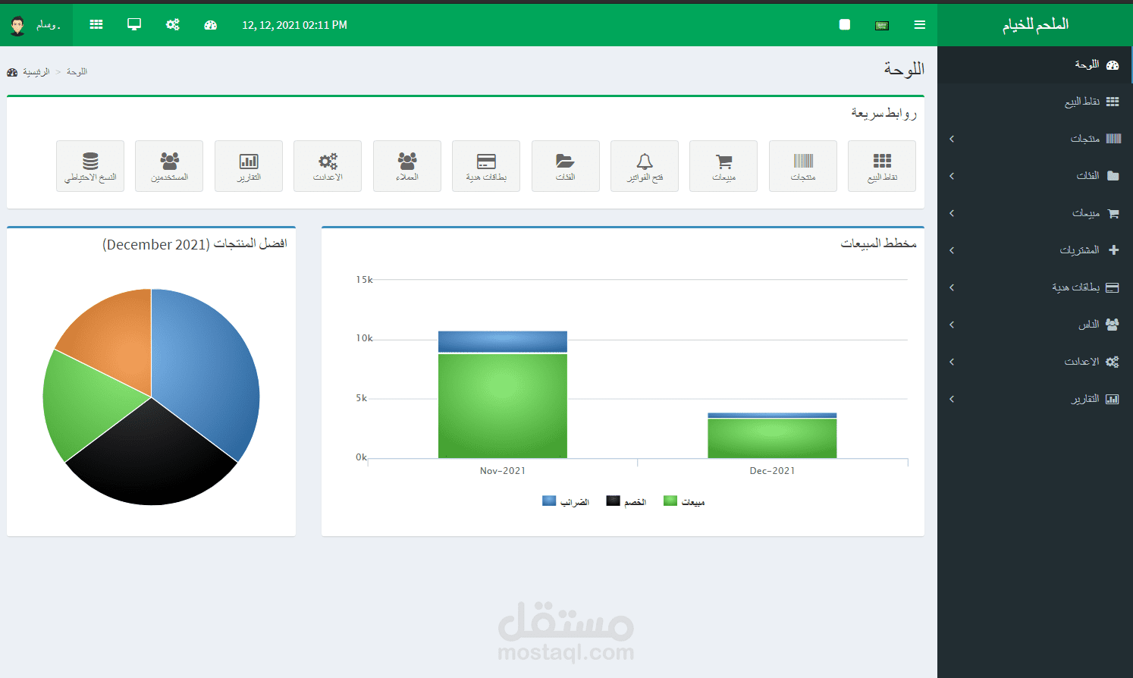This screenshot has width=1133, height=678.
Task: Click the monitor icon in the top bar
Action: [x=134, y=25]
